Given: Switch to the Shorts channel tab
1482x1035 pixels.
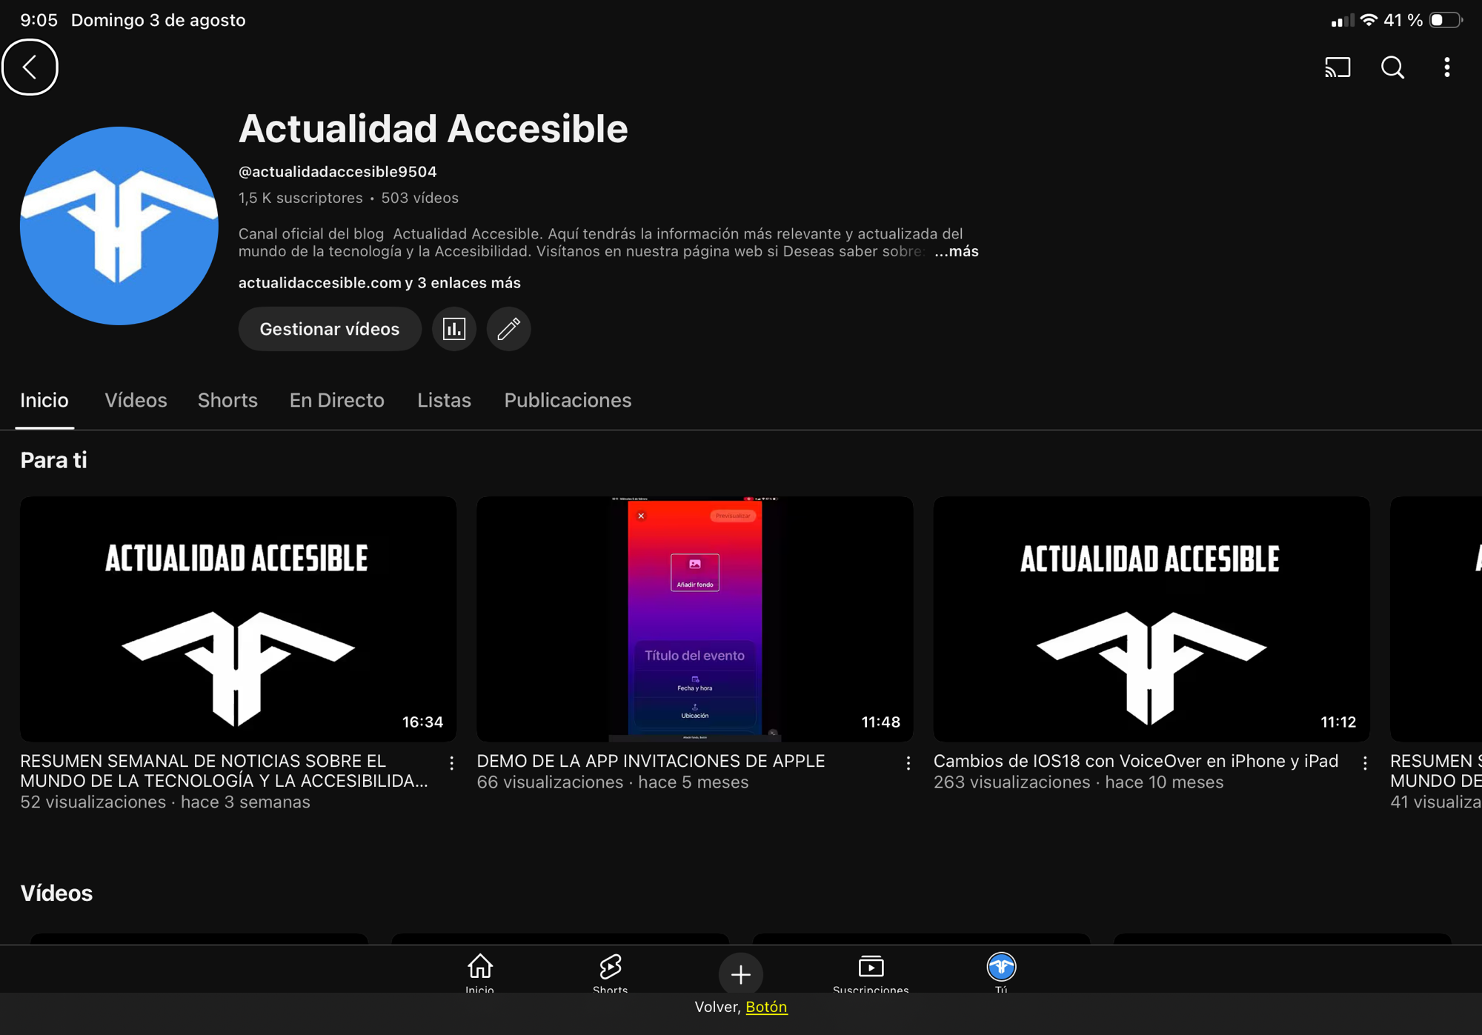Looking at the screenshot, I should [227, 401].
